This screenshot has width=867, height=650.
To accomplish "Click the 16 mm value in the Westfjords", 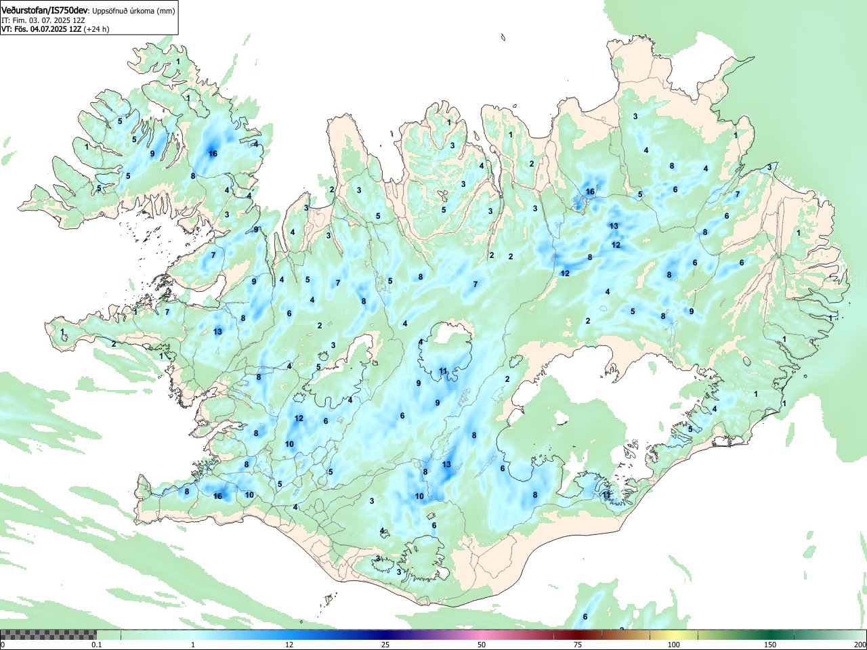I will (x=213, y=154).
